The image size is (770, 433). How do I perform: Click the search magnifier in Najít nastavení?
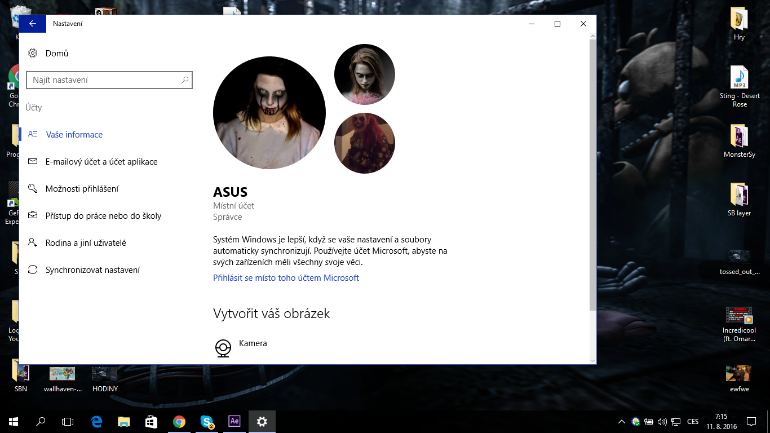[185, 80]
